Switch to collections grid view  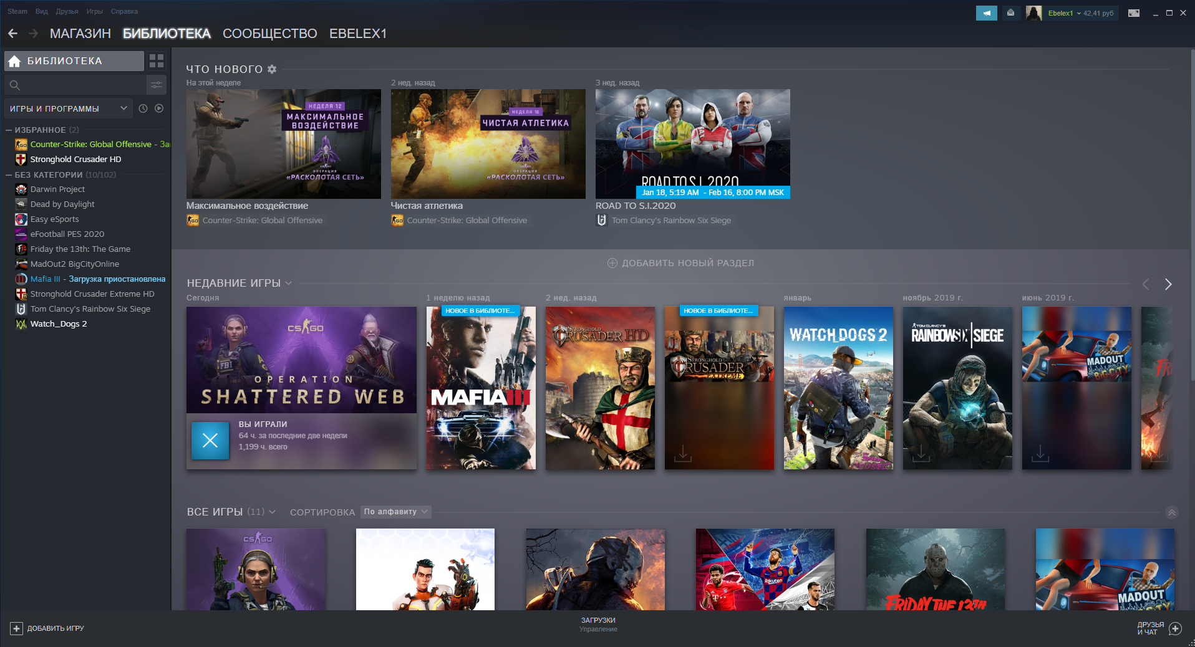157,61
